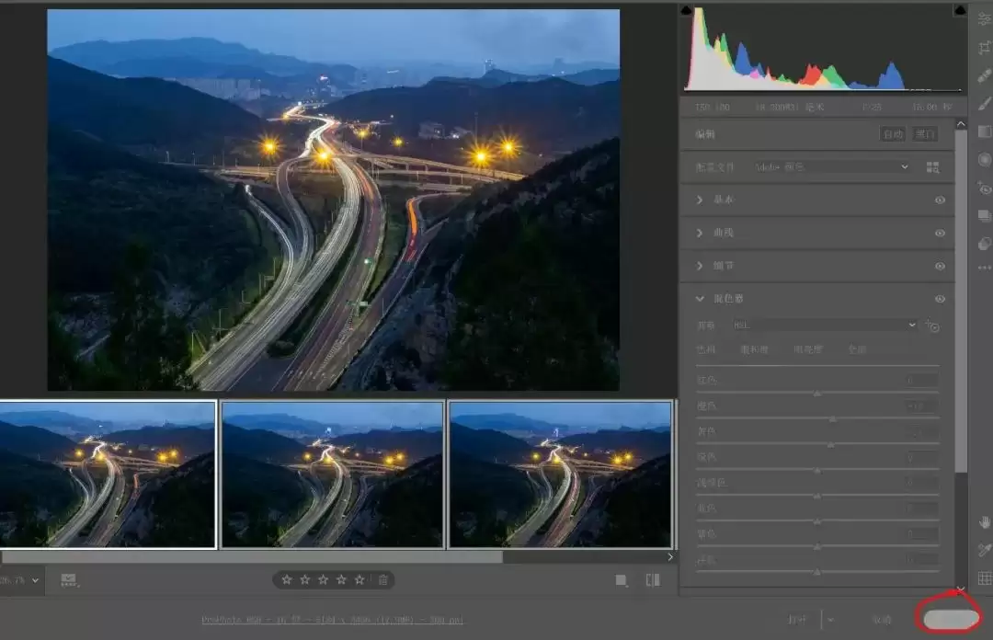The width and height of the screenshot is (993, 640).
Task: Expand the Detail (细节) panel
Action: tap(701, 266)
